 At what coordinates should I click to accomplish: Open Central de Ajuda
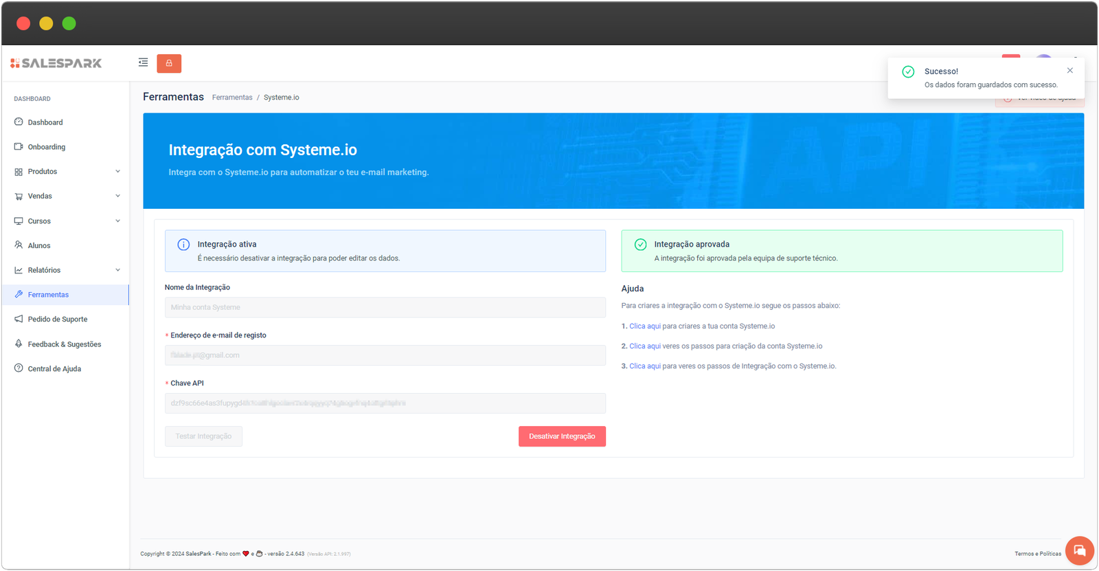click(x=54, y=369)
